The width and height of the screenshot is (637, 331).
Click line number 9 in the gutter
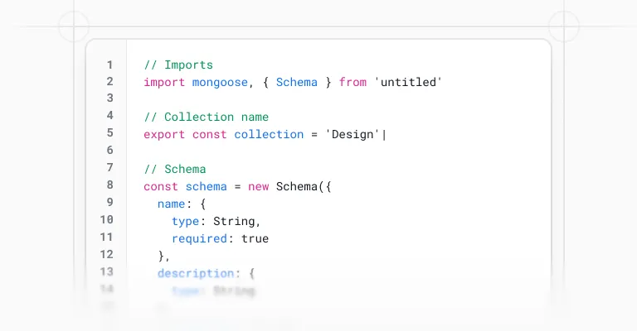click(x=109, y=202)
